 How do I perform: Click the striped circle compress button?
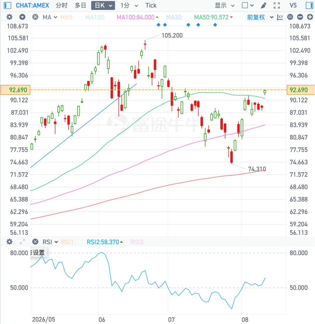pos(290,17)
